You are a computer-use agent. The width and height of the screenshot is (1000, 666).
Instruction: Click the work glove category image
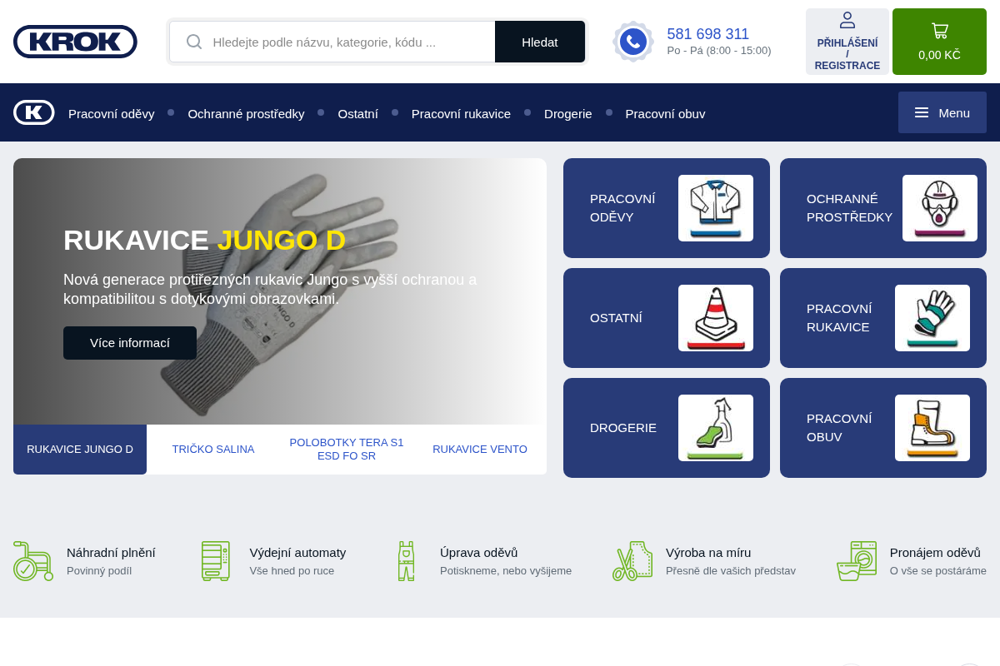[x=932, y=318]
